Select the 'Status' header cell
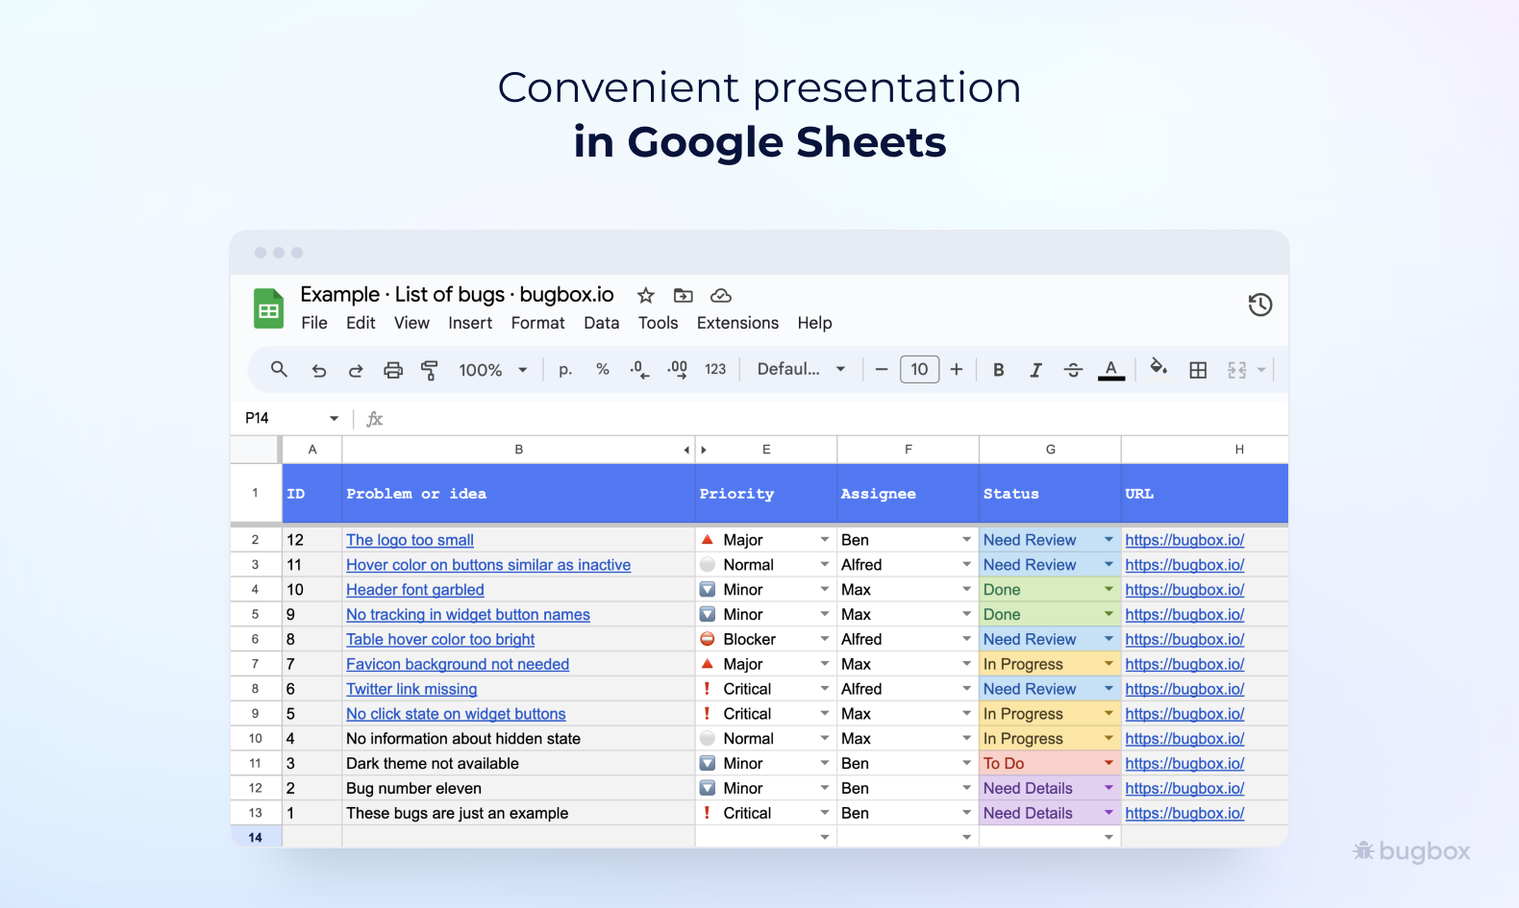This screenshot has height=908, width=1519. point(1050,494)
